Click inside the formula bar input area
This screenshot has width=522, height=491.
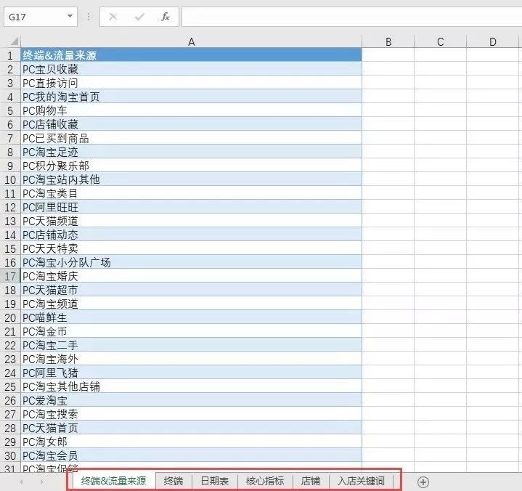(351, 17)
